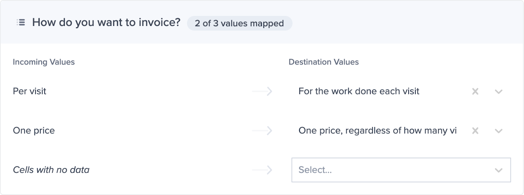Click the 'How do you want to invoice?' heading
This screenshot has width=524, height=195.
pos(106,22)
